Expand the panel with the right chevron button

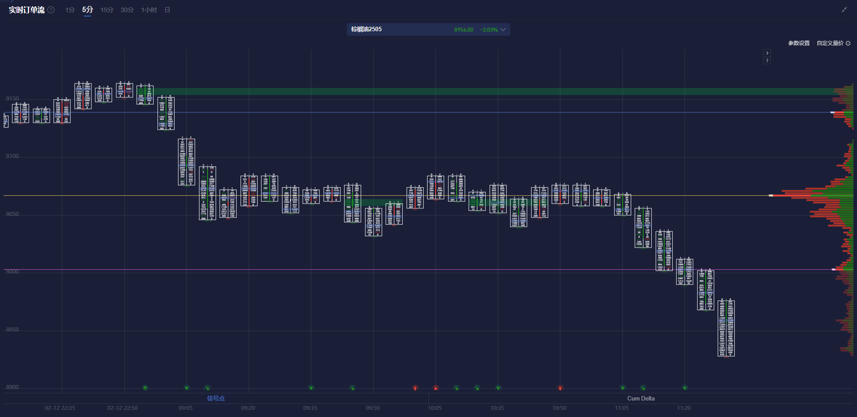(767, 53)
